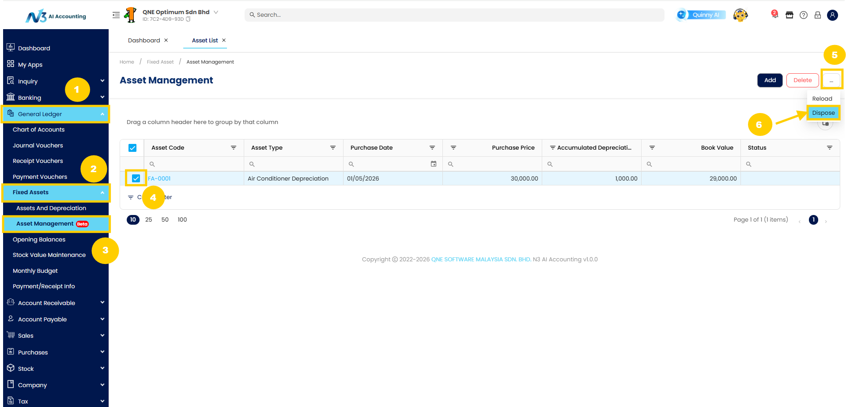
Task: Set page size to 25 items
Action: [149, 219]
